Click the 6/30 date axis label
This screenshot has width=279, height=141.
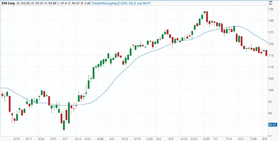click(206, 139)
